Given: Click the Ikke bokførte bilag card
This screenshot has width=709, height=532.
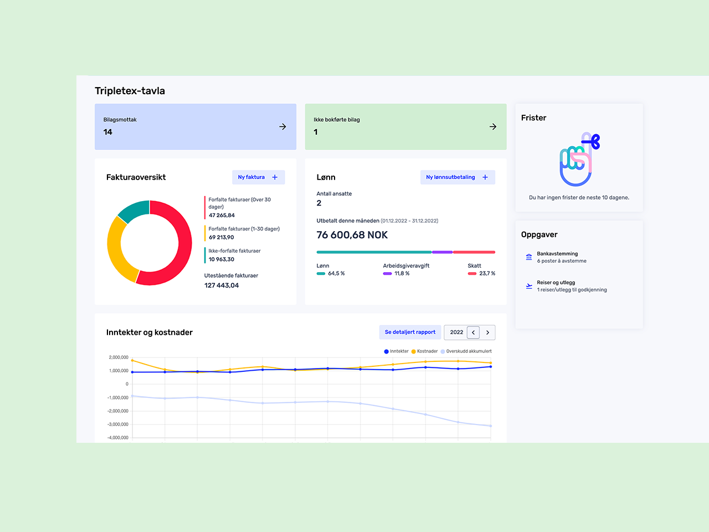Looking at the screenshot, I should tap(406, 127).
